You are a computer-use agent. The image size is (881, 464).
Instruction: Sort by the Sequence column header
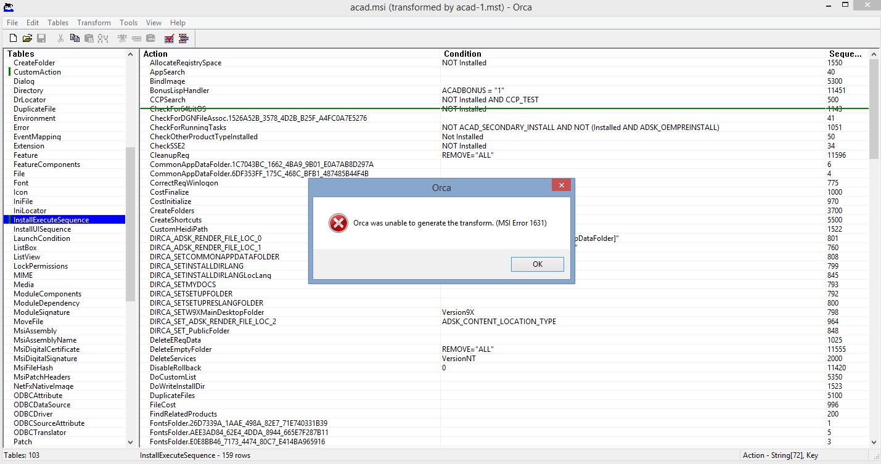tap(847, 54)
